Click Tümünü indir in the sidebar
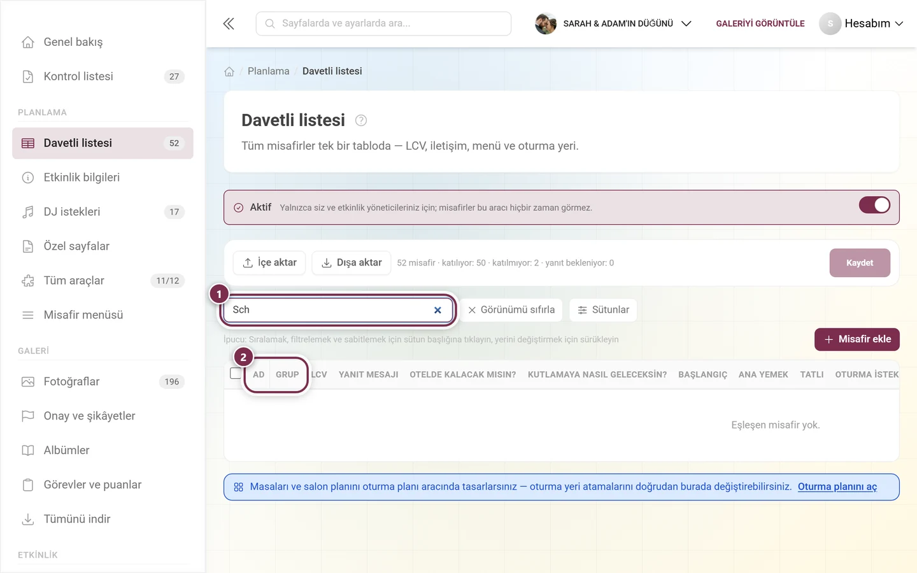The width and height of the screenshot is (917, 573). (x=103, y=520)
